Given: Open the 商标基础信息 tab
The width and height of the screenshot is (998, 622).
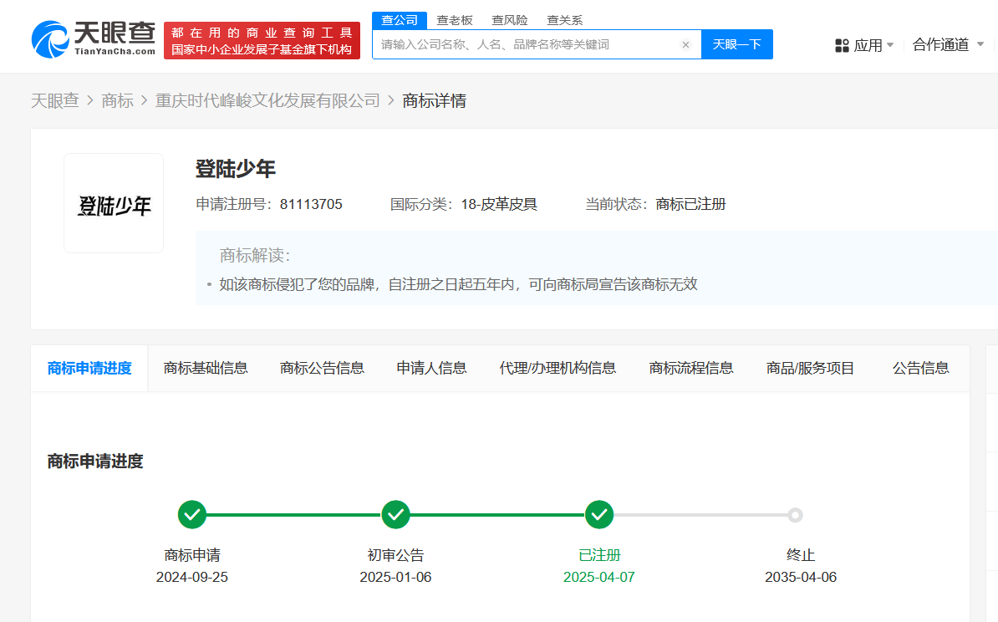Looking at the screenshot, I should tap(206, 368).
